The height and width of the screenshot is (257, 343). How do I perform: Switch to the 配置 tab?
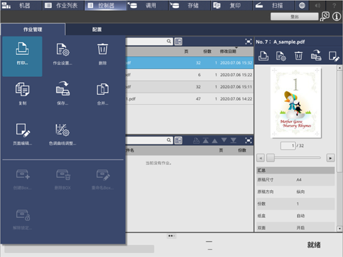[x=97, y=29]
